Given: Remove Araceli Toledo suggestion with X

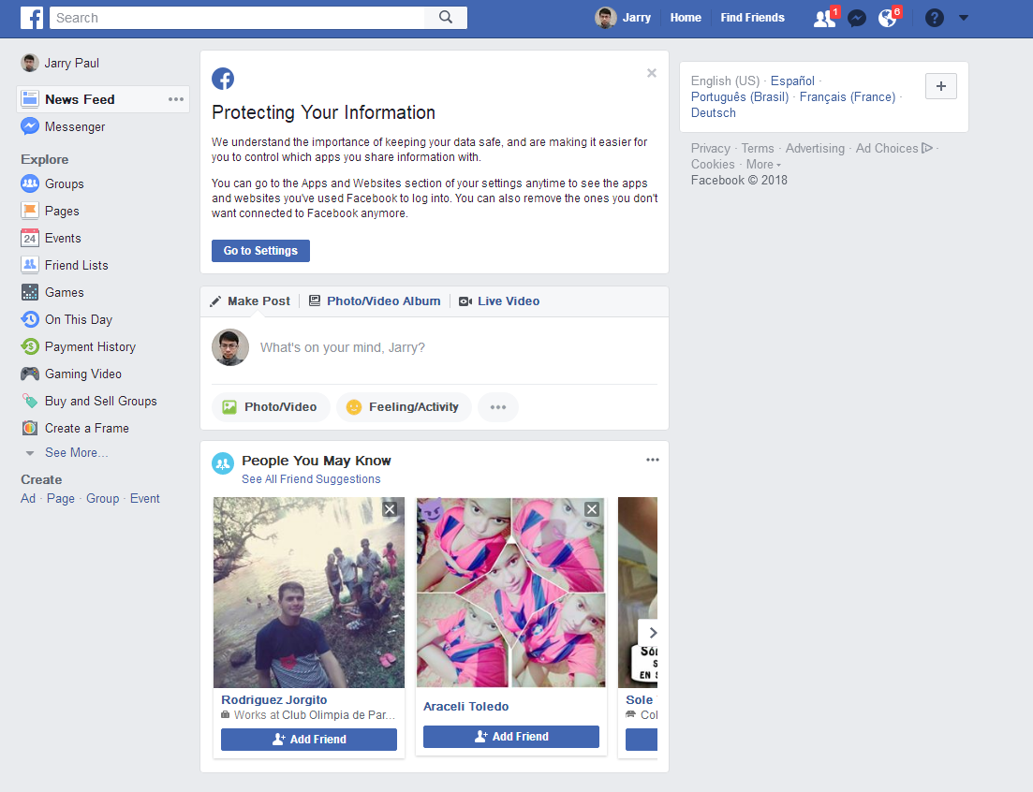Looking at the screenshot, I should tap(592, 509).
